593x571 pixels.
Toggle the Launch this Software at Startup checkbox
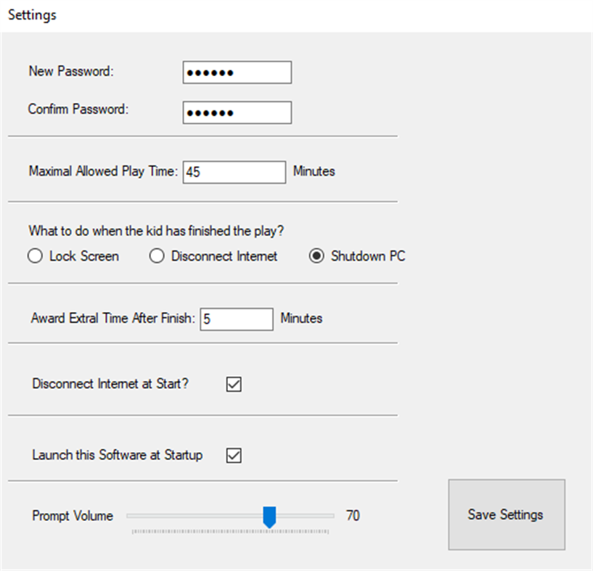[234, 455]
